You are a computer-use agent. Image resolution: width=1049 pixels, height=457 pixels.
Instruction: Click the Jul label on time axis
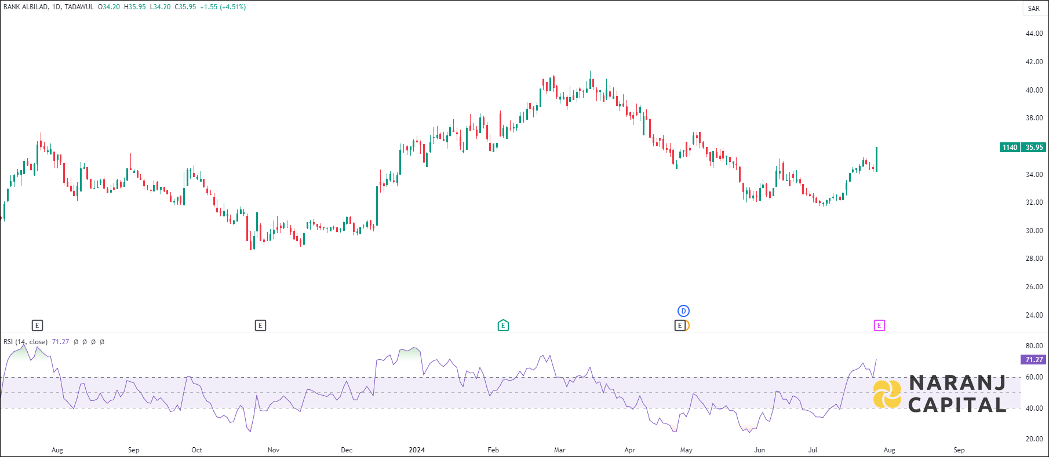click(813, 450)
